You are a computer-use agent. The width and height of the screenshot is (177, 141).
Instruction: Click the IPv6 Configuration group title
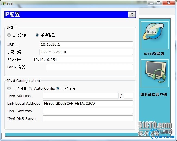23,81
